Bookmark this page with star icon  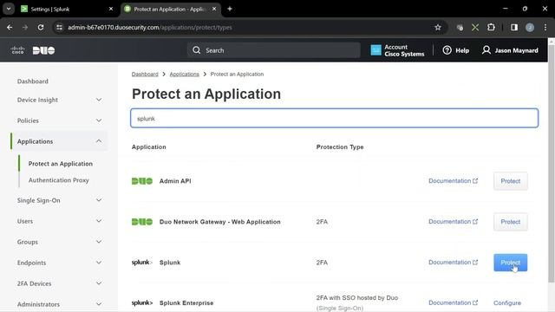[x=438, y=27]
